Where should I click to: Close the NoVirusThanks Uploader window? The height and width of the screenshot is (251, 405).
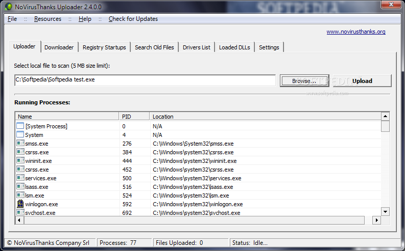(391, 4)
